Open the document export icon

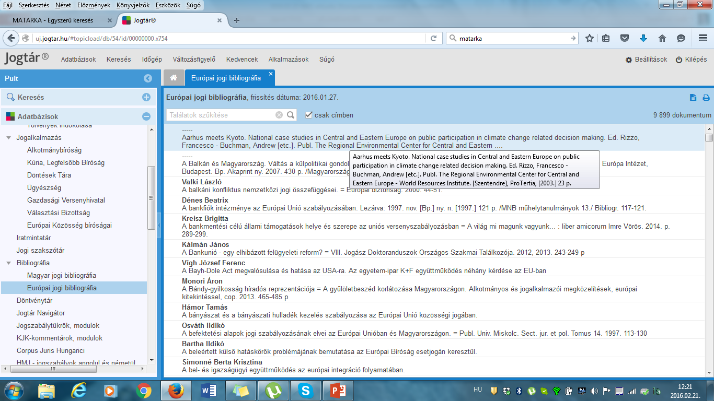click(x=693, y=97)
